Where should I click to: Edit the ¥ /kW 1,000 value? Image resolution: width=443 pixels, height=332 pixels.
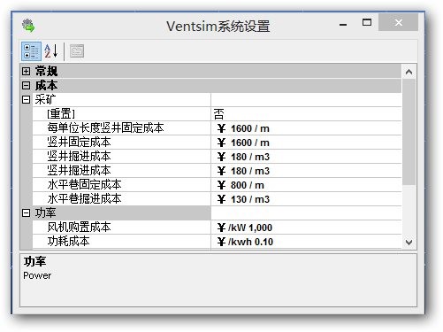307,228
